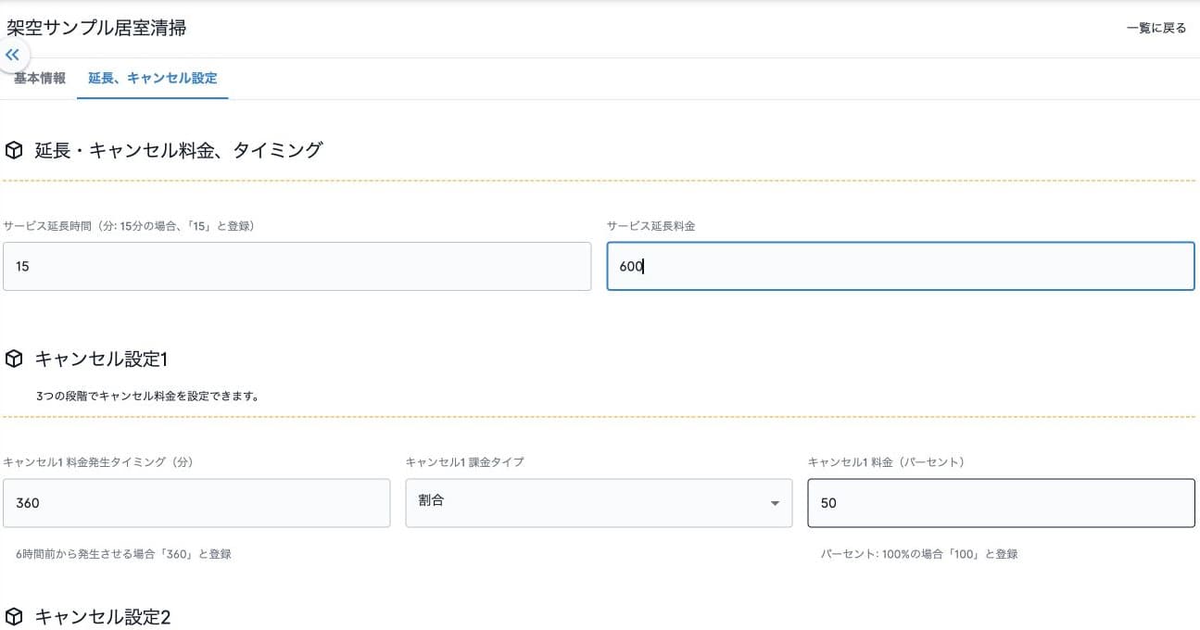The image size is (1200, 630).
Task: Click the キャンセル1 料金発生タイミング（分） label
Action: tap(97, 461)
